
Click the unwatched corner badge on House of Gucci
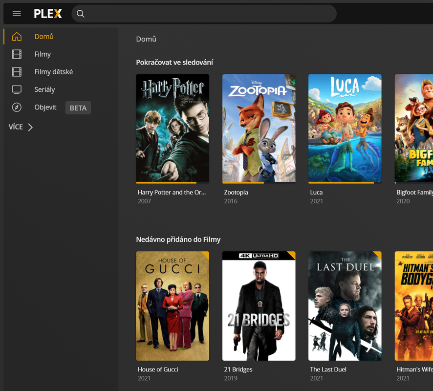pos(206,254)
